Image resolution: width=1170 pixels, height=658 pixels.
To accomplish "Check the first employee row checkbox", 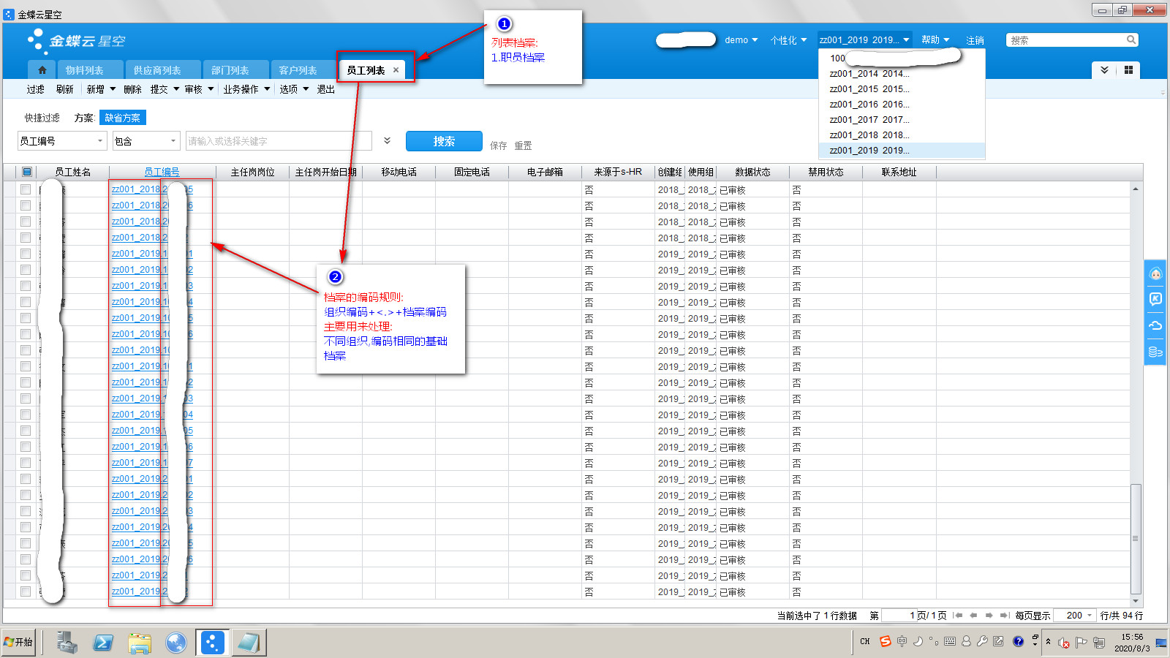I will [26, 189].
